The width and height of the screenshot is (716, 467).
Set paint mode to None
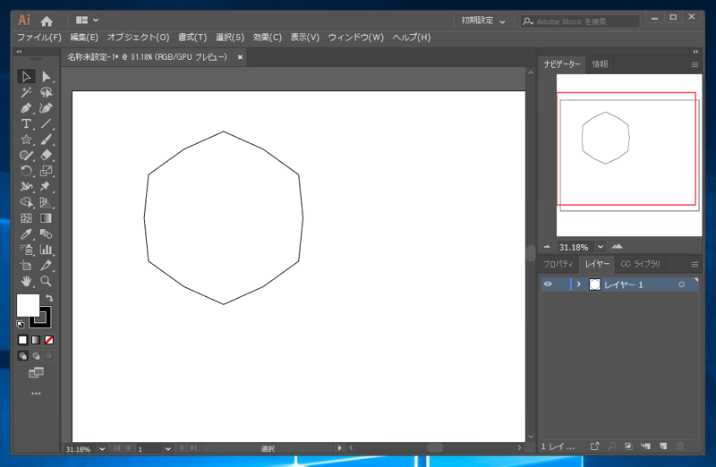[x=49, y=340]
